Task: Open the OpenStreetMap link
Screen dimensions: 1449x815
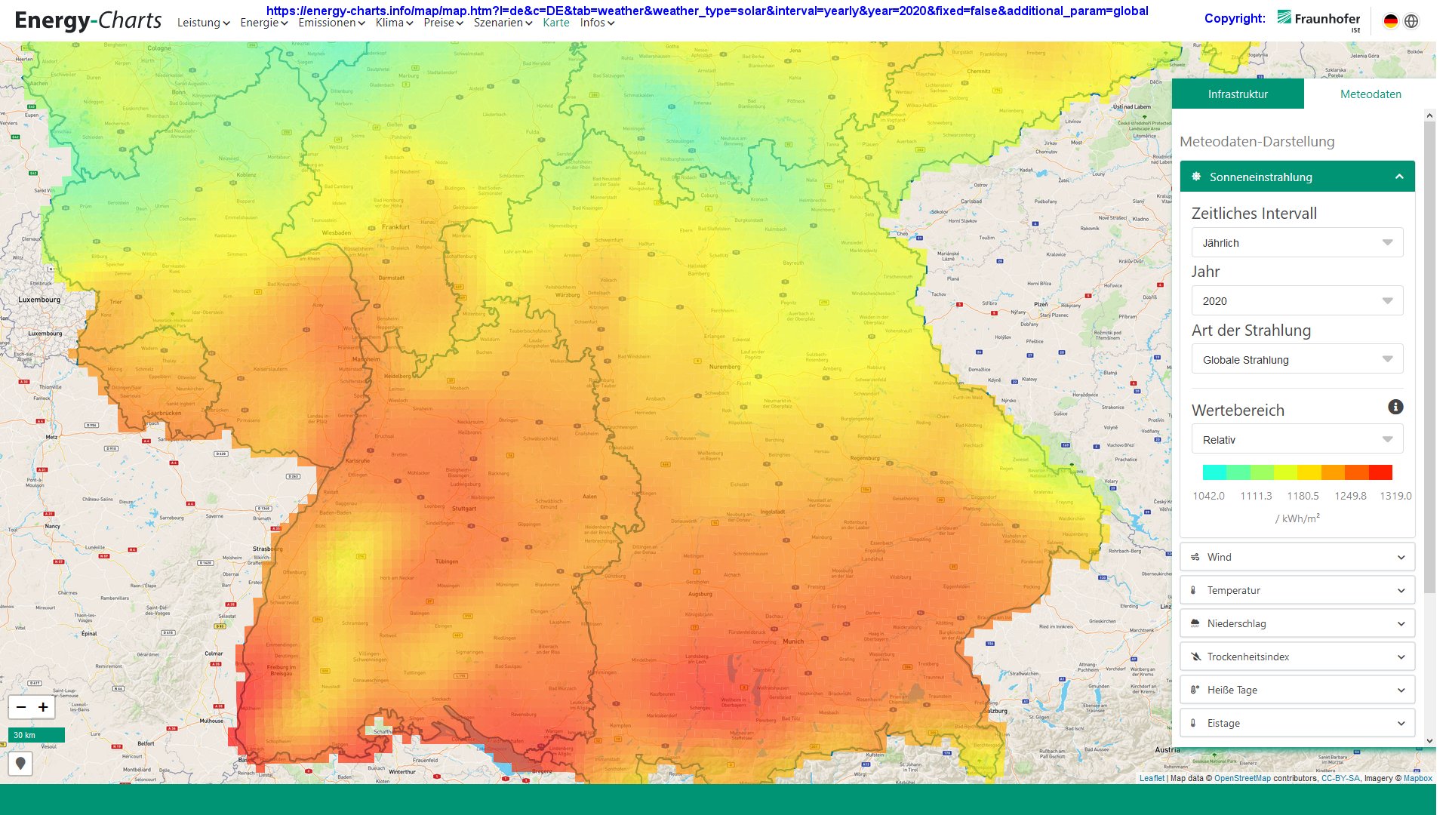Action: pos(1242,778)
